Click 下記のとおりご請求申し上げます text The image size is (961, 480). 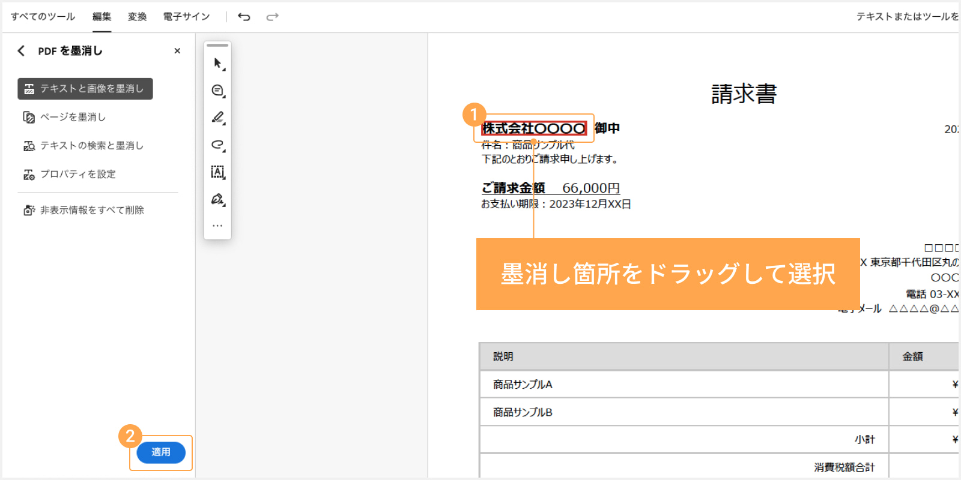tap(550, 159)
